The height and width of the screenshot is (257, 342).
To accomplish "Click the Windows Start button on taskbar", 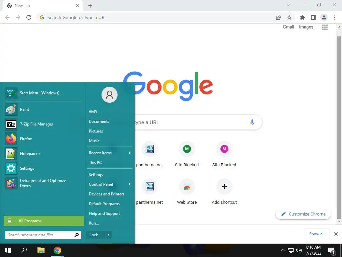I will pos(8,250).
